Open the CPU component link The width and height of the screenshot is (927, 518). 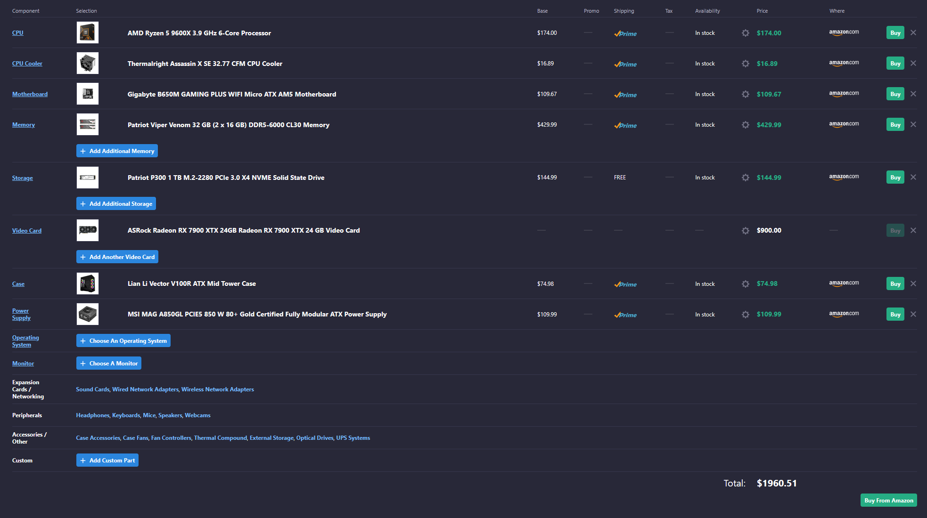pos(18,33)
